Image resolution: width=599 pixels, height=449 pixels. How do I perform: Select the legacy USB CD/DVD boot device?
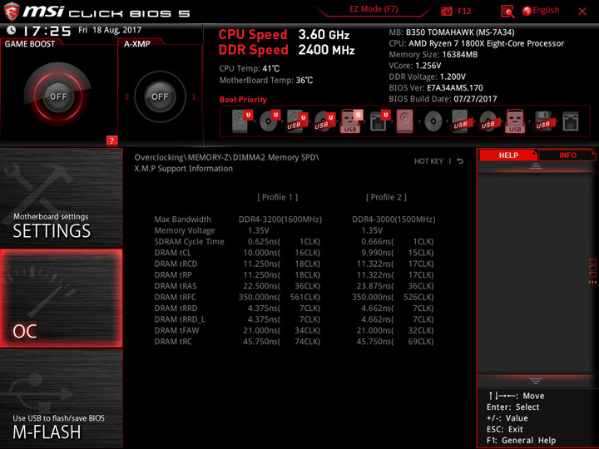pyautogui.click(x=488, y=121)
